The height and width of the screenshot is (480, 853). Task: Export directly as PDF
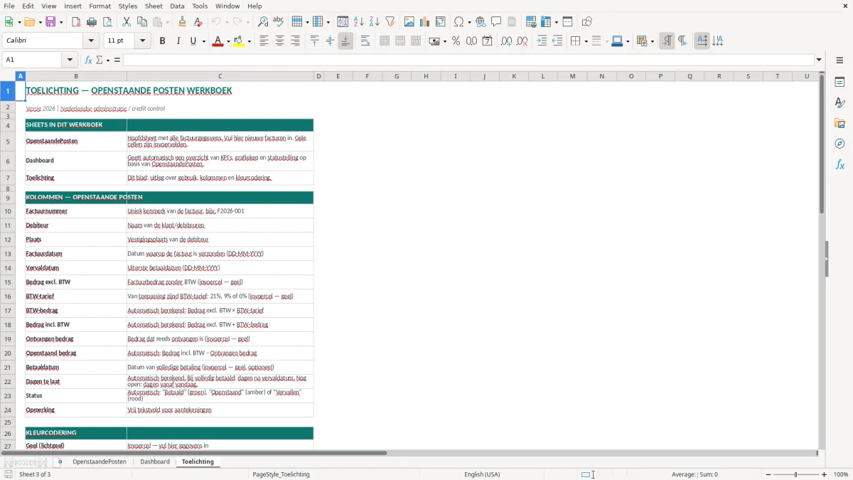coord(76,22)
